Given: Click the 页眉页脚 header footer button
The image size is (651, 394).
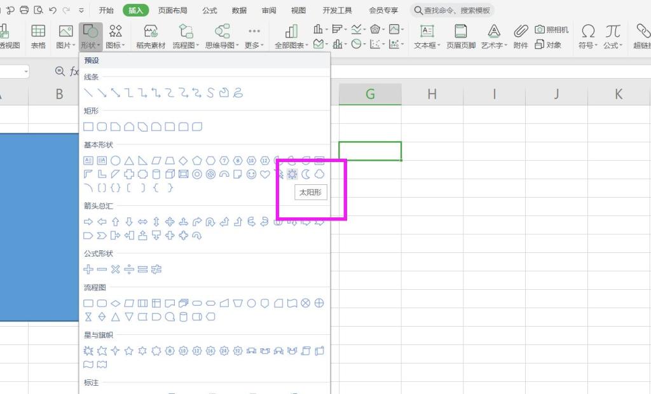Looking at the screenshot, I should tap(460, 37).
